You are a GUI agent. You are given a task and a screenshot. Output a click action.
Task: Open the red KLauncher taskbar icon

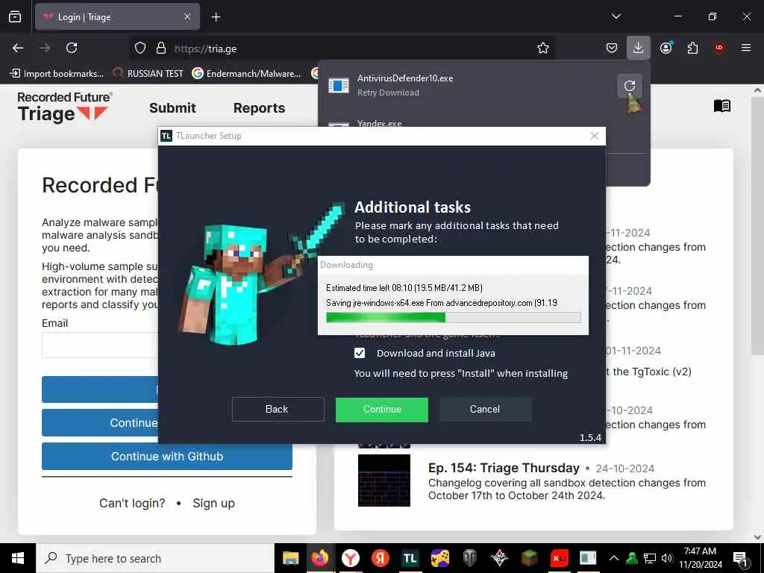tap(559, 558)
